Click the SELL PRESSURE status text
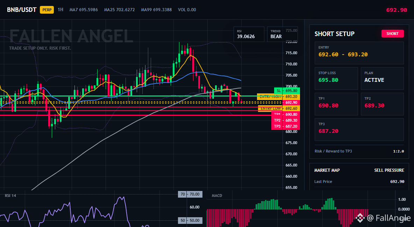Screen dimensions: 414x227 389,170
